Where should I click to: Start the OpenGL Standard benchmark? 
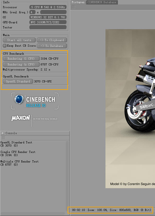18,82
